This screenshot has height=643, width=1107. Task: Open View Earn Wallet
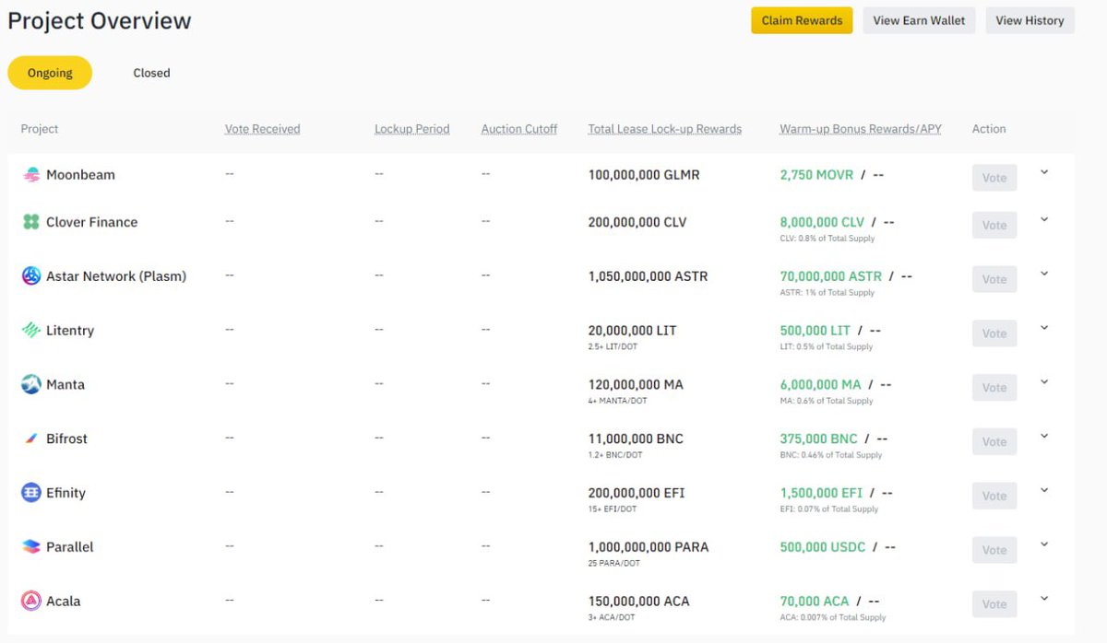[919, 20]
